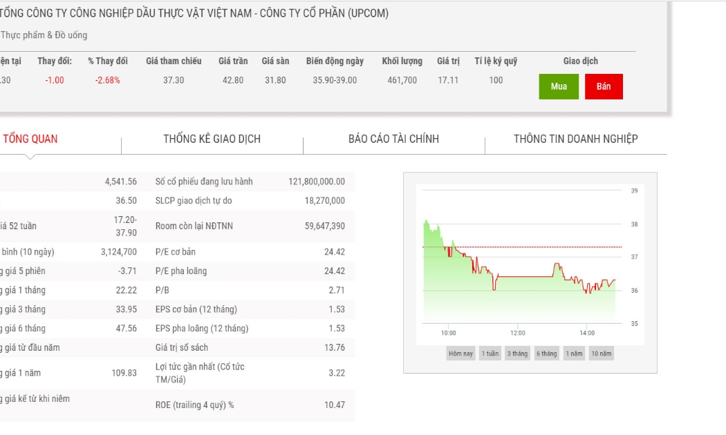Select Thông Tin Doanh Nghiệp tab
This screenshot has width=726, height=435.
point(575,139)
